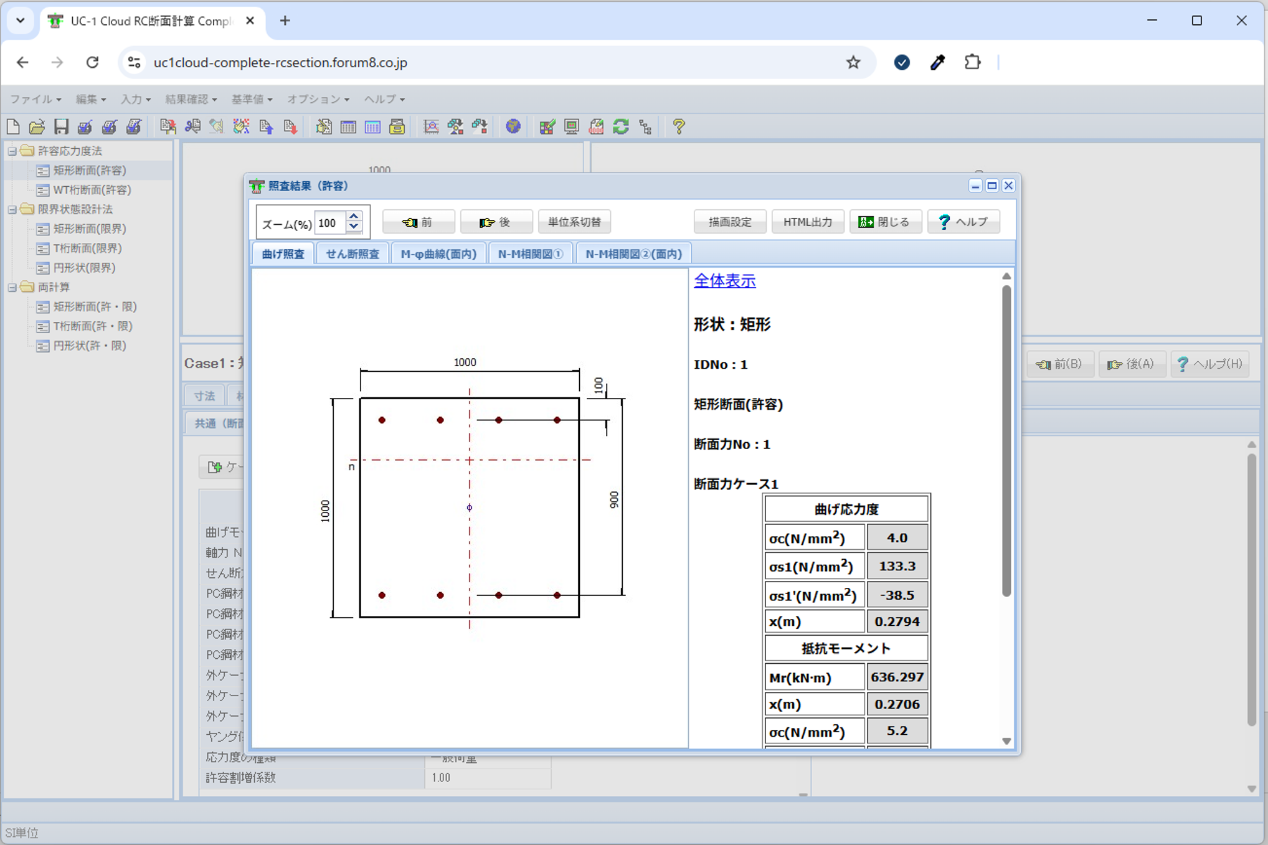
Task: Click the first printer icon after Save
Action: tap(85, 127)
